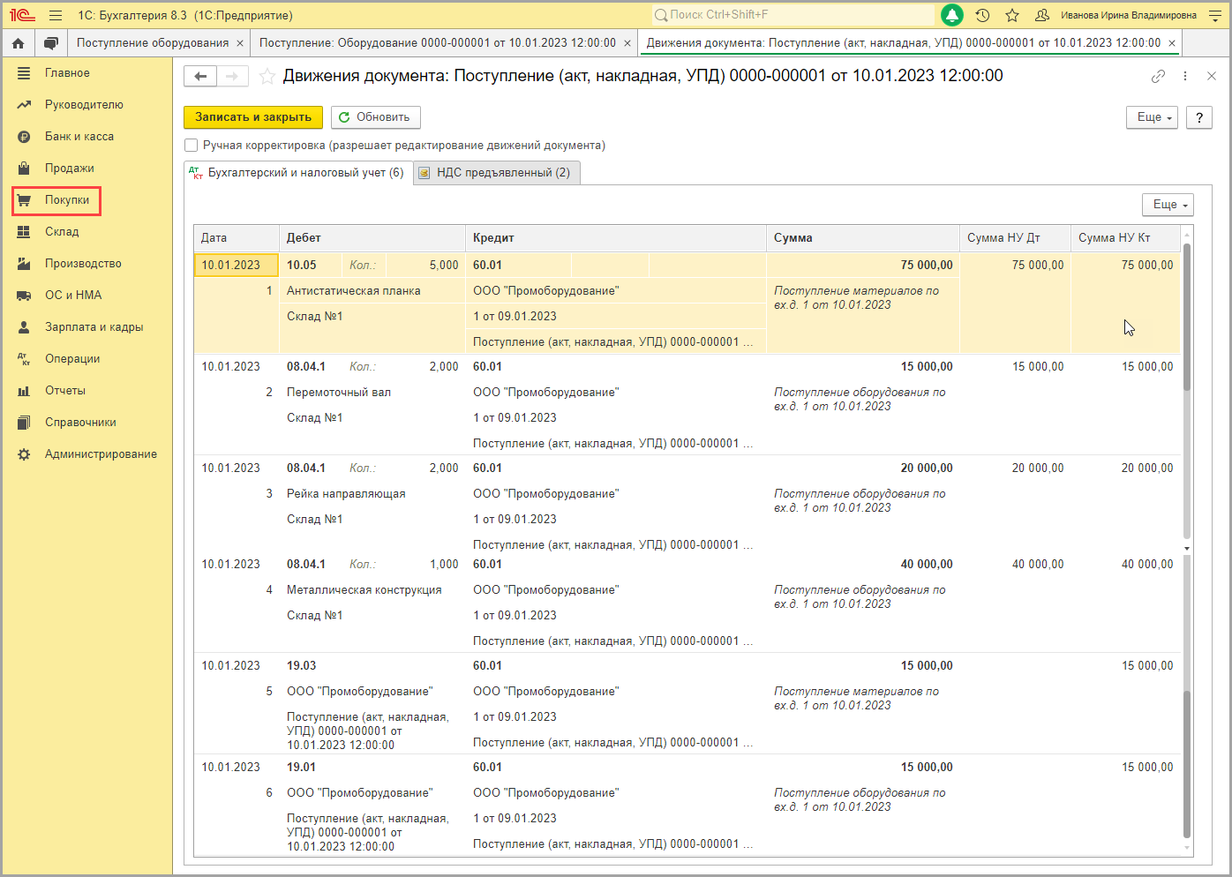Open vertical dots form menu
Screen dimensions: 1232x877
click(x=1185, y=77)
